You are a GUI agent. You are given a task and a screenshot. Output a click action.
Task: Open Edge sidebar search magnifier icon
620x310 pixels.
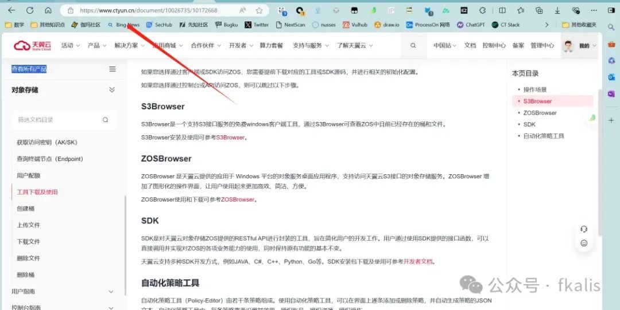tap(611, 28)
